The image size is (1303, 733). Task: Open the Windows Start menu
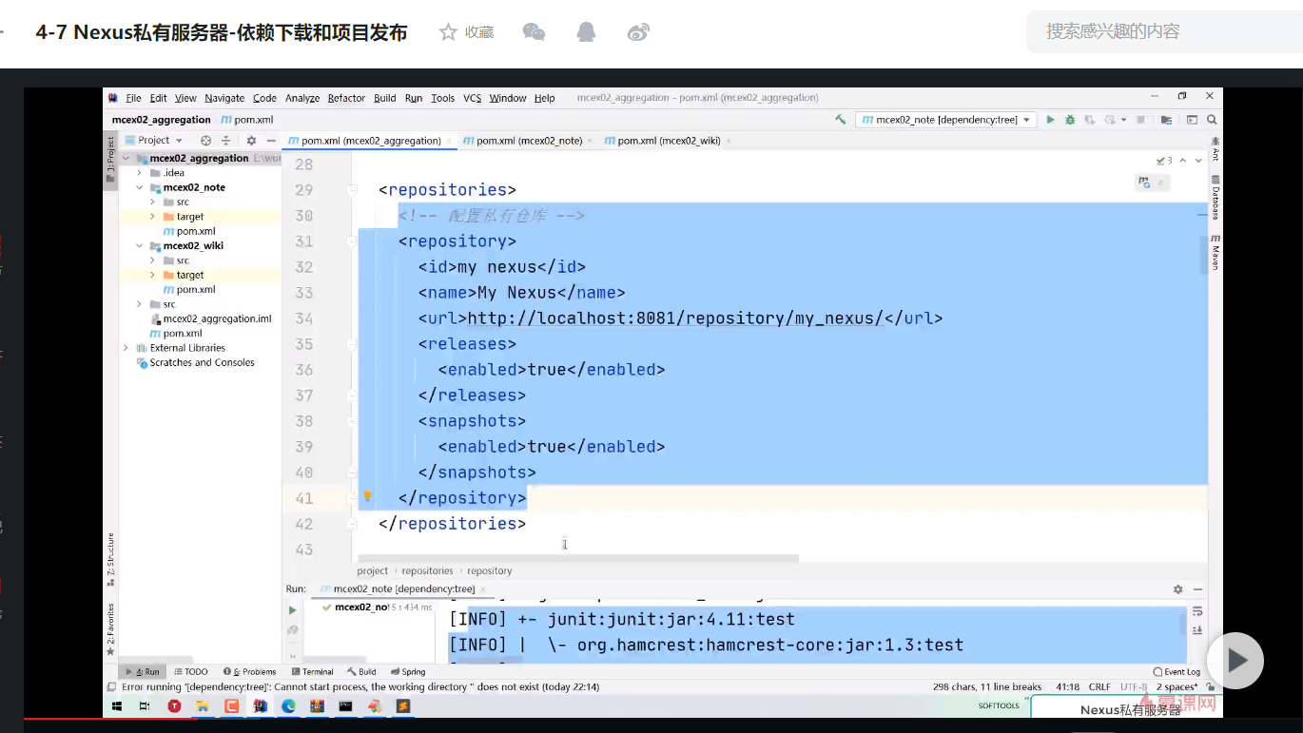118,706
